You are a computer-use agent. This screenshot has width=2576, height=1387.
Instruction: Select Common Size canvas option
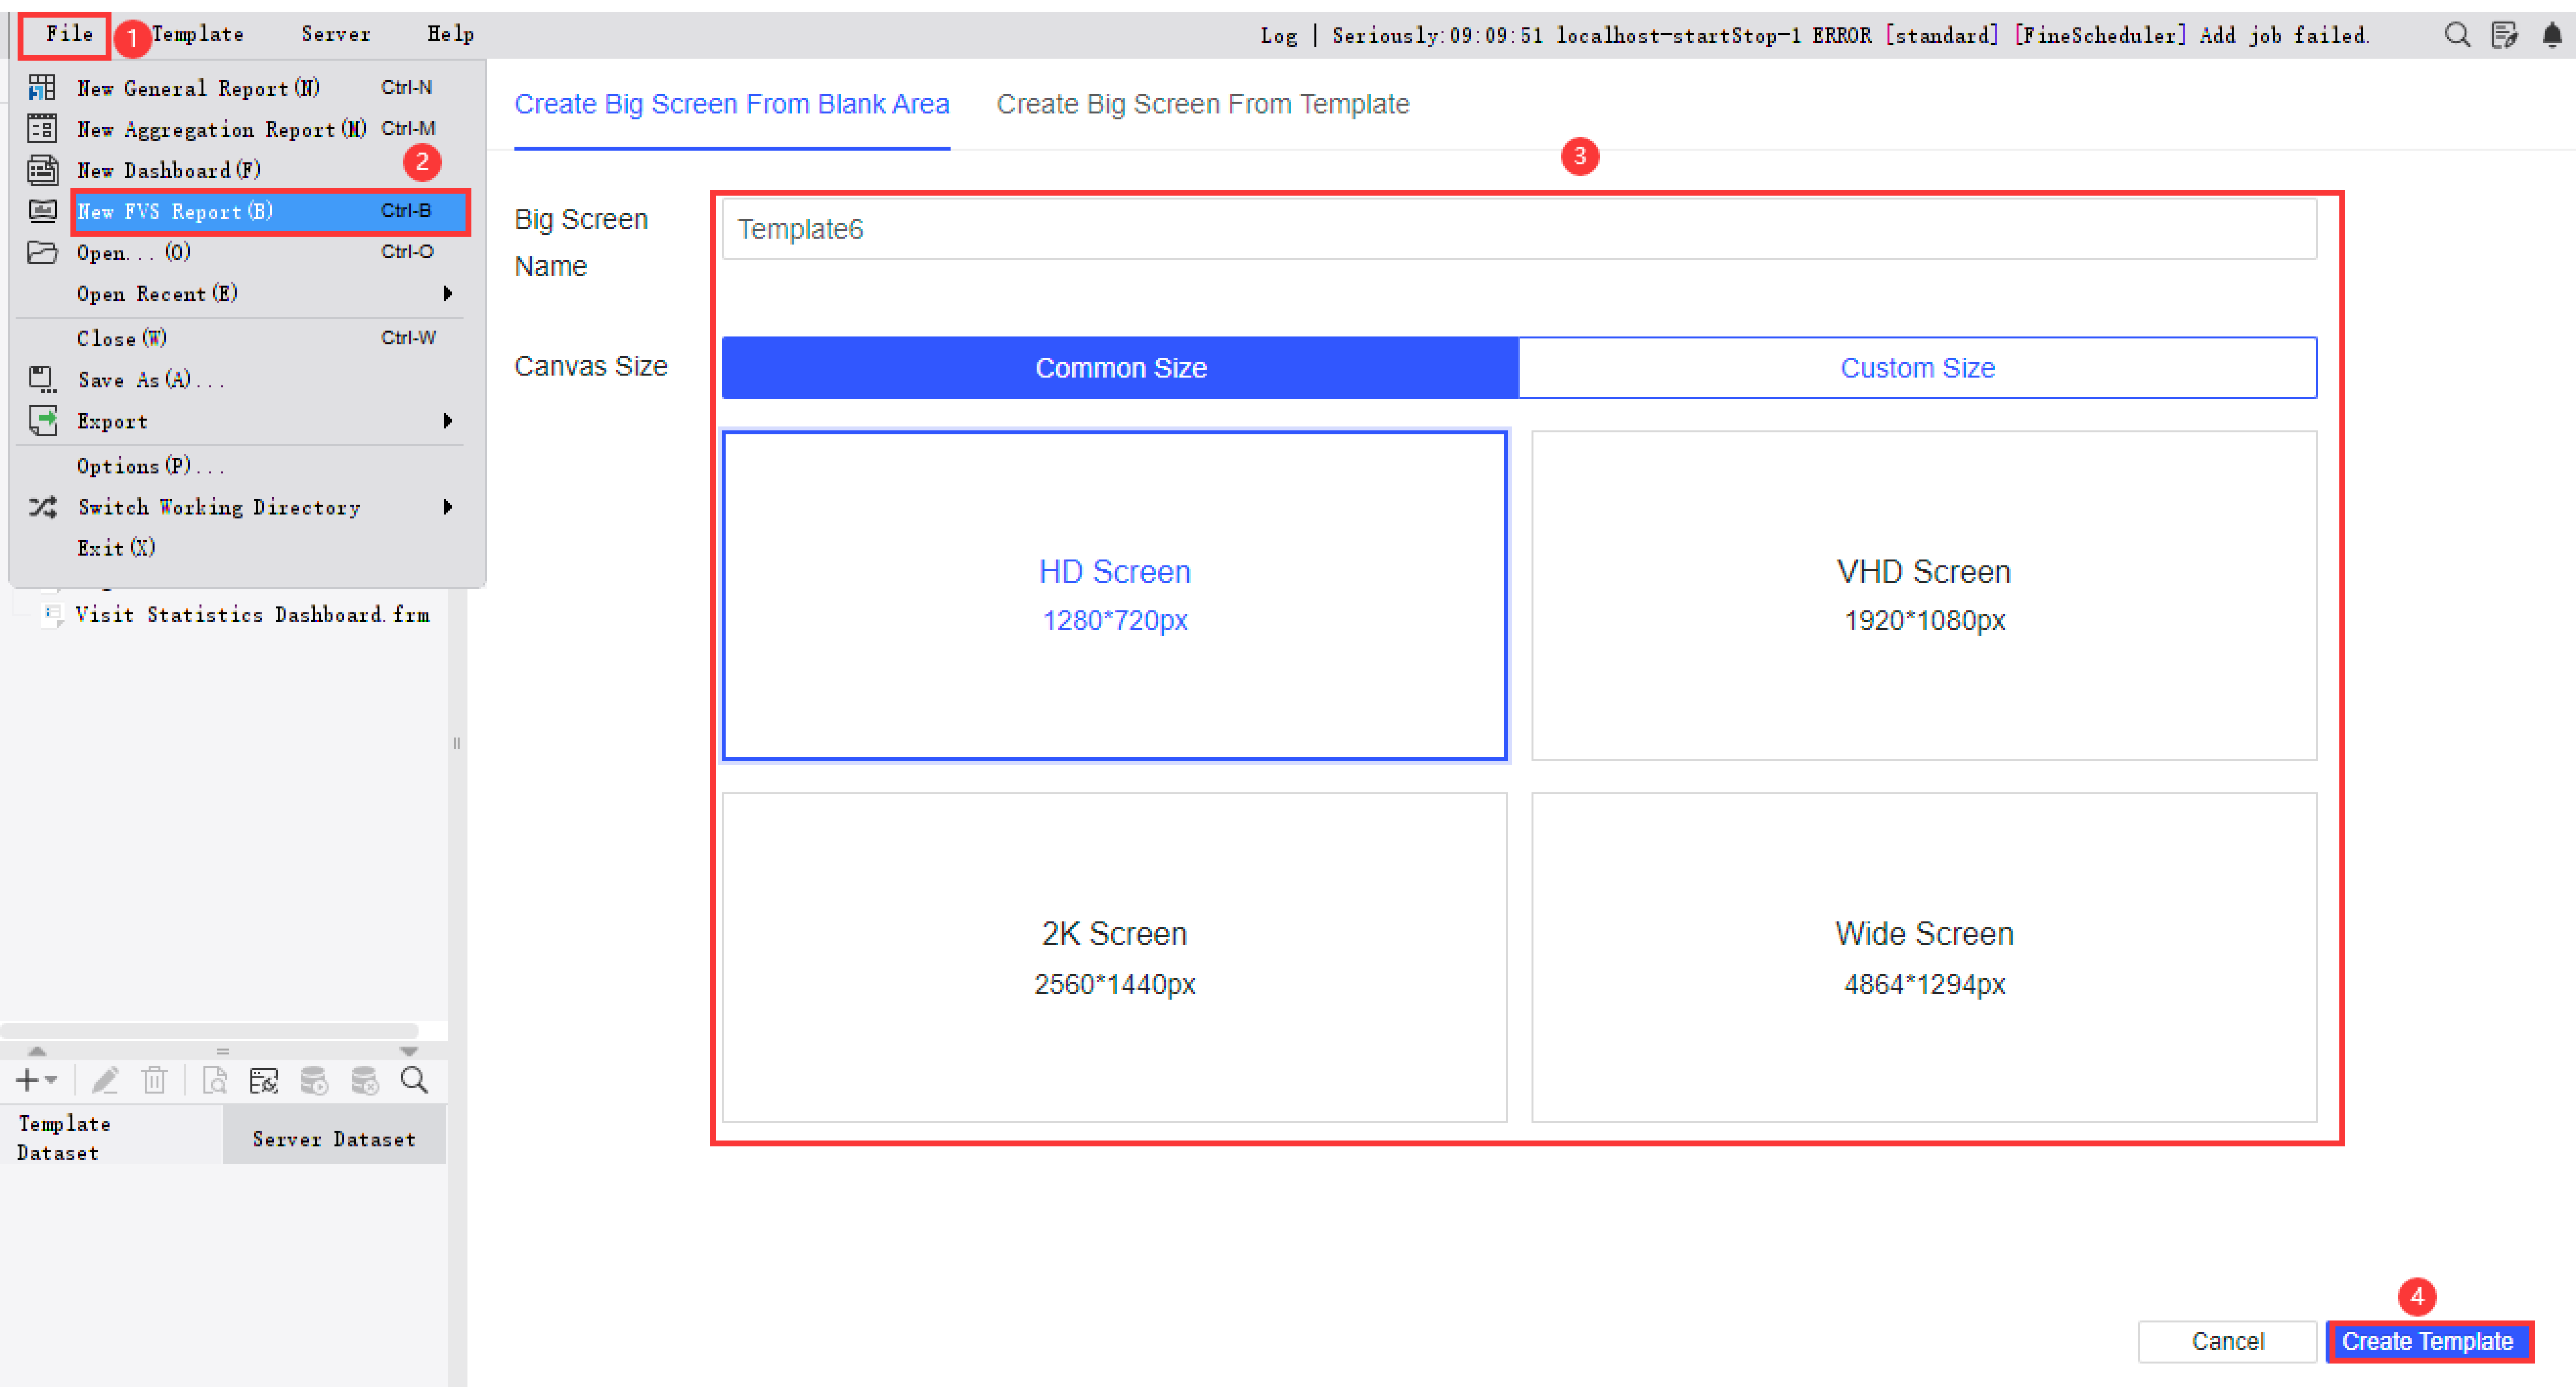click(1120, 368)
